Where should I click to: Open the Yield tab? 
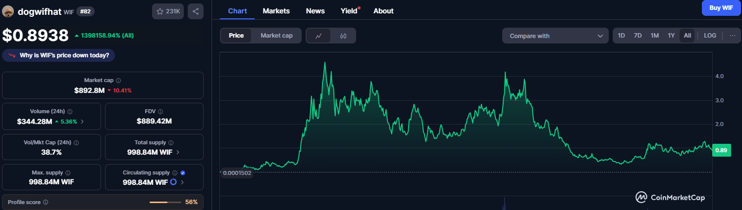pyautogui.click(x=349, y=11)
